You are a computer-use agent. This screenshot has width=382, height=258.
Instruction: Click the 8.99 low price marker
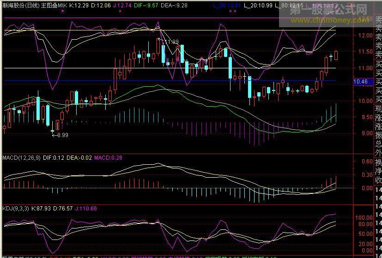[61, 135]
